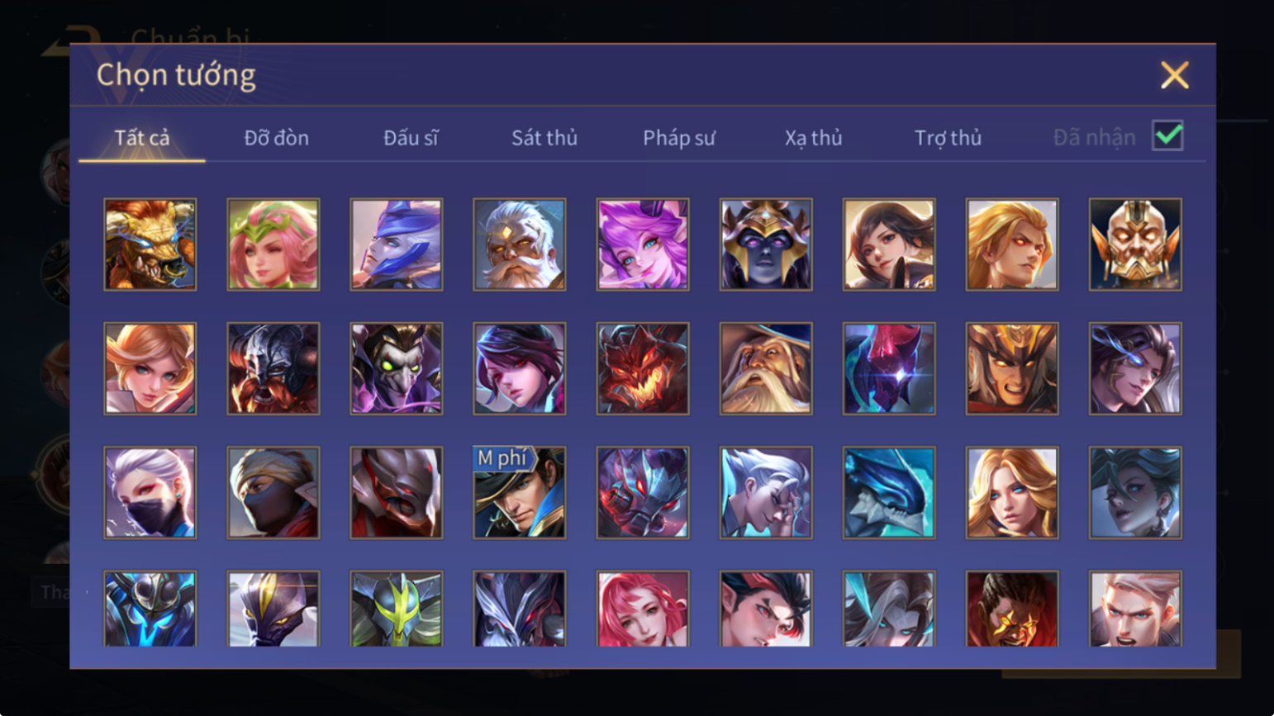1274x716 pixels.
Task: Choose the hero marked 'M phí'
Action: [x=520, y=493]
